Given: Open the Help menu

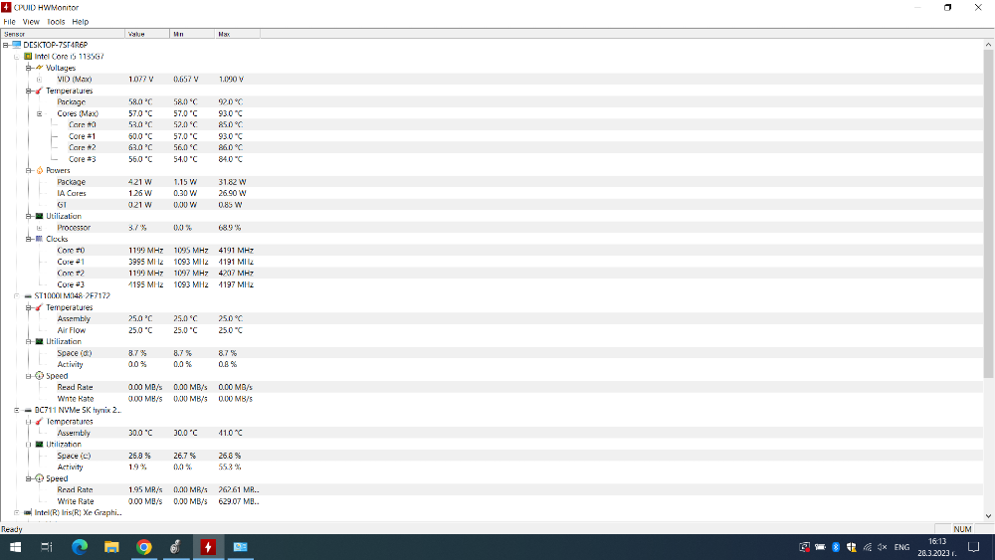Looking at the screenshot, I should pyautogui.click(x=80, y=22).
